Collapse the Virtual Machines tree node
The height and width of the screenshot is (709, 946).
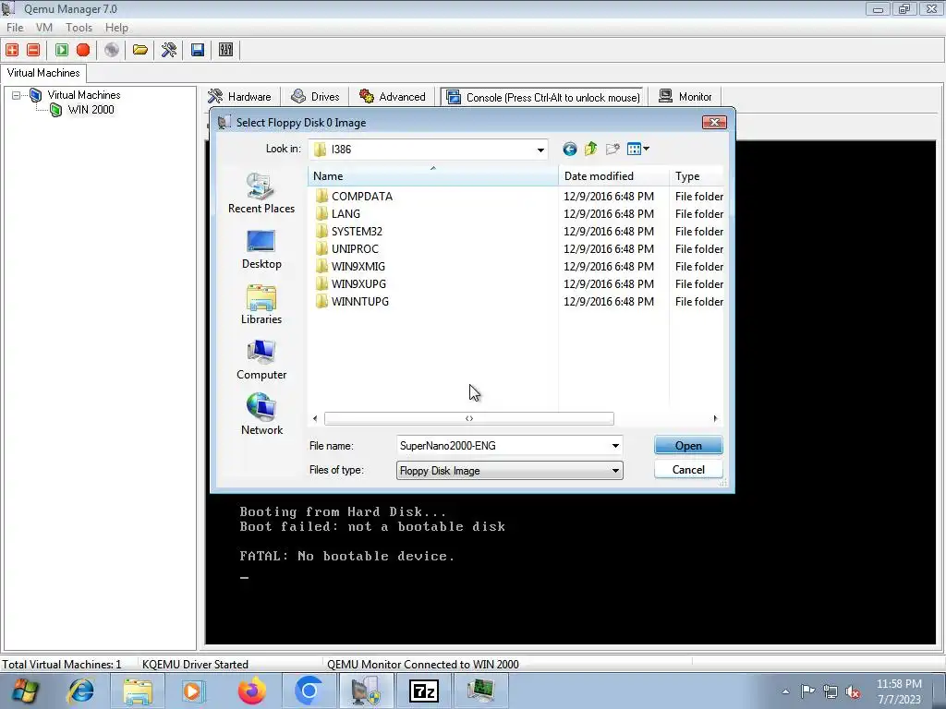click(17, 95)
